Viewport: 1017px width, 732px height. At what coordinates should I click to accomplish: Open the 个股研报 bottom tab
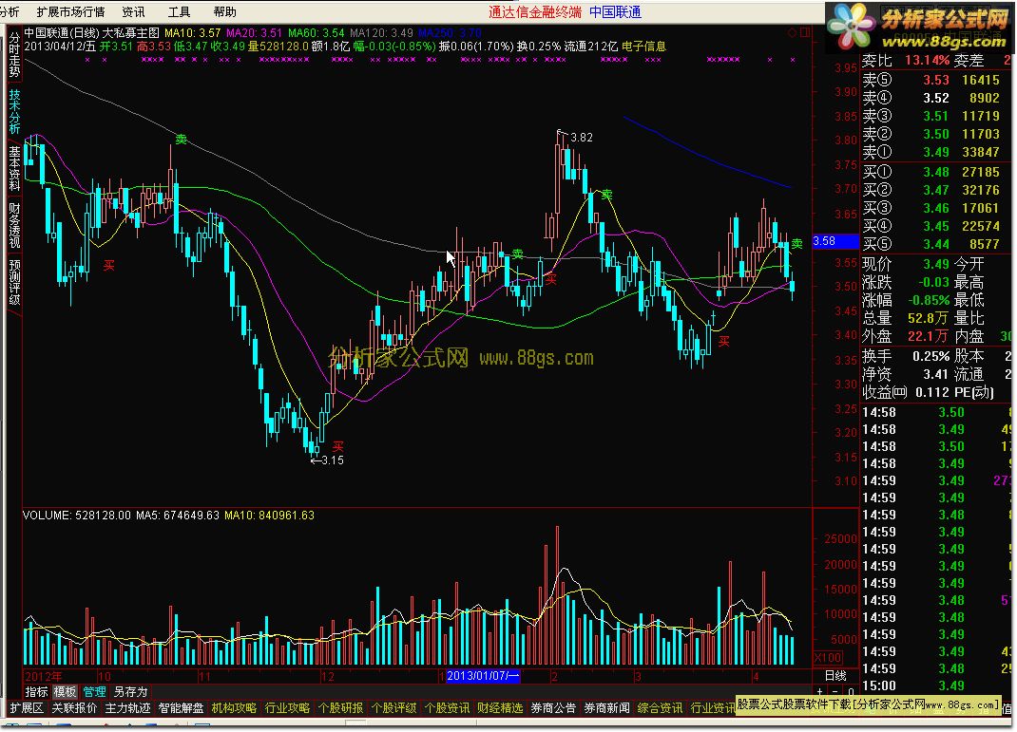[340, 708]
